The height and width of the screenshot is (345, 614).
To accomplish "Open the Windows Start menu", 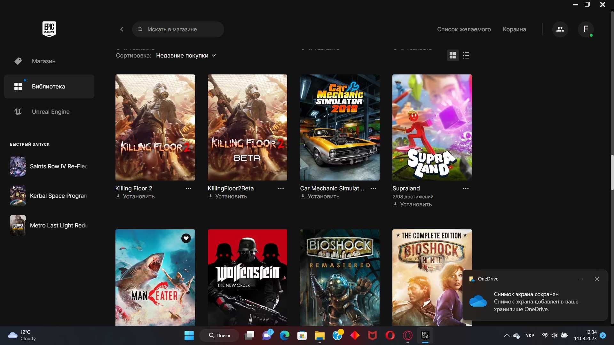I will tap(189, 336).
